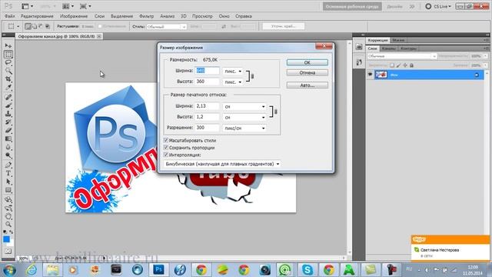Viewport: 492px width, 277px height.
Task: Select the Healing Brush tool
Action: coord(8,97)
